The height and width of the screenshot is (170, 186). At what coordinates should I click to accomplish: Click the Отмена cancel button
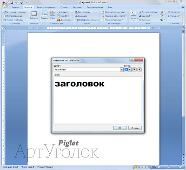click(135, 128)
